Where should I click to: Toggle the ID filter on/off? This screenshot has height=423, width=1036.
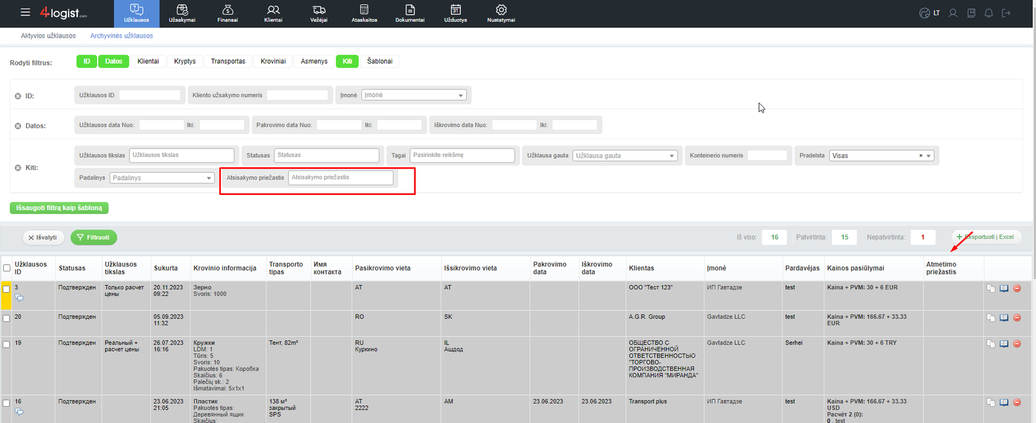(87, 61)
